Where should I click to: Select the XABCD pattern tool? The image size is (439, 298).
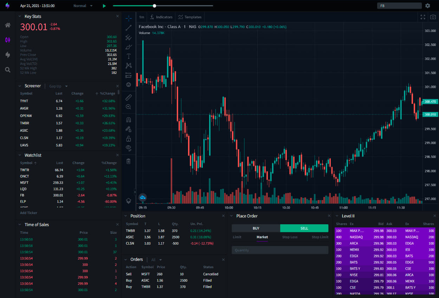(128, 65)
